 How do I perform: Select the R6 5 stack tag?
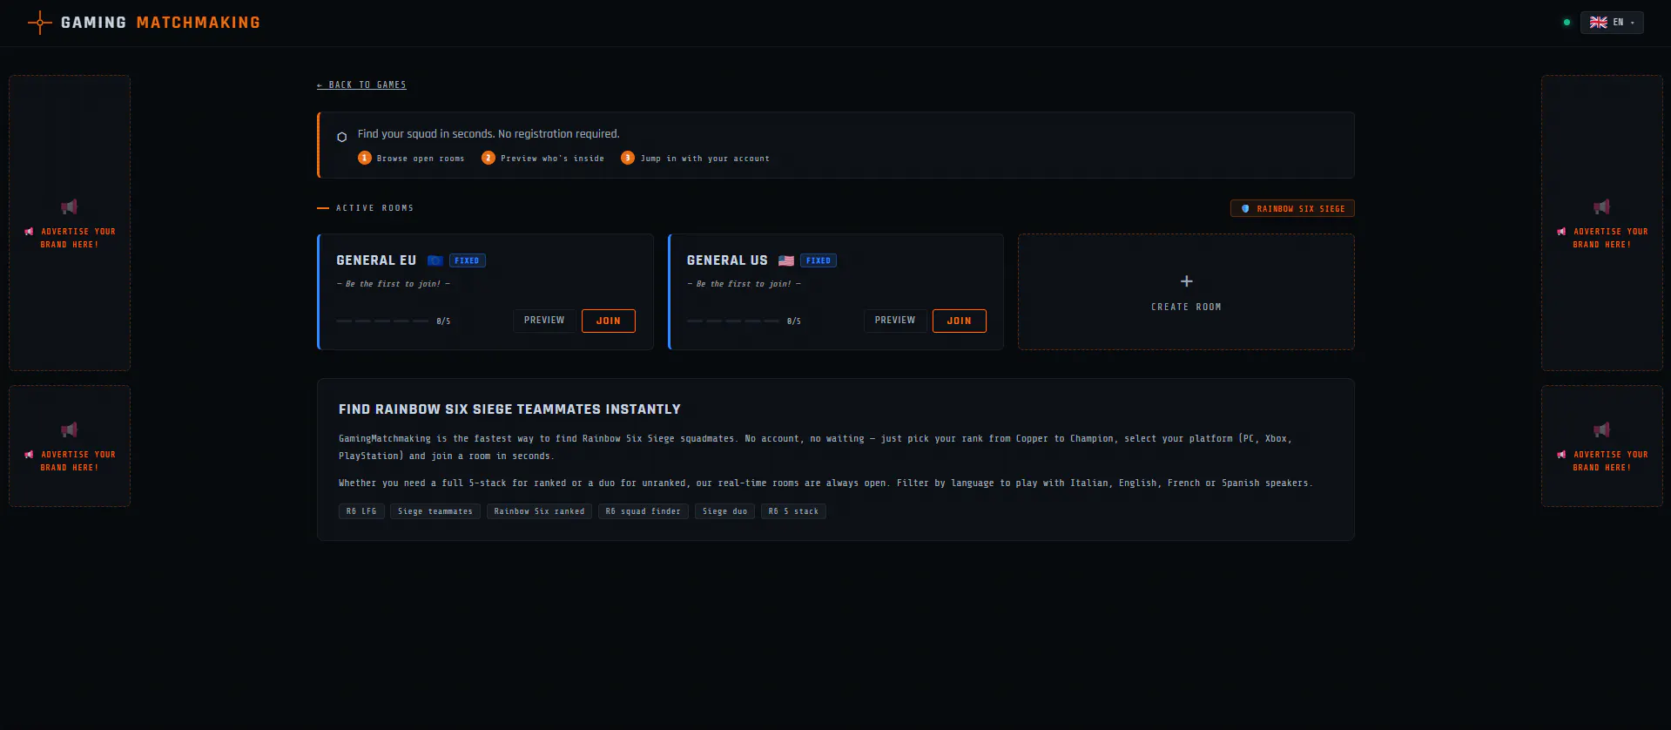[x=793, y=511]
